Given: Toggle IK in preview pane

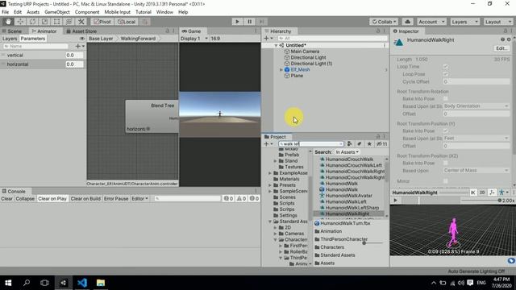Looking at the screenshot, I should point(473,193).
